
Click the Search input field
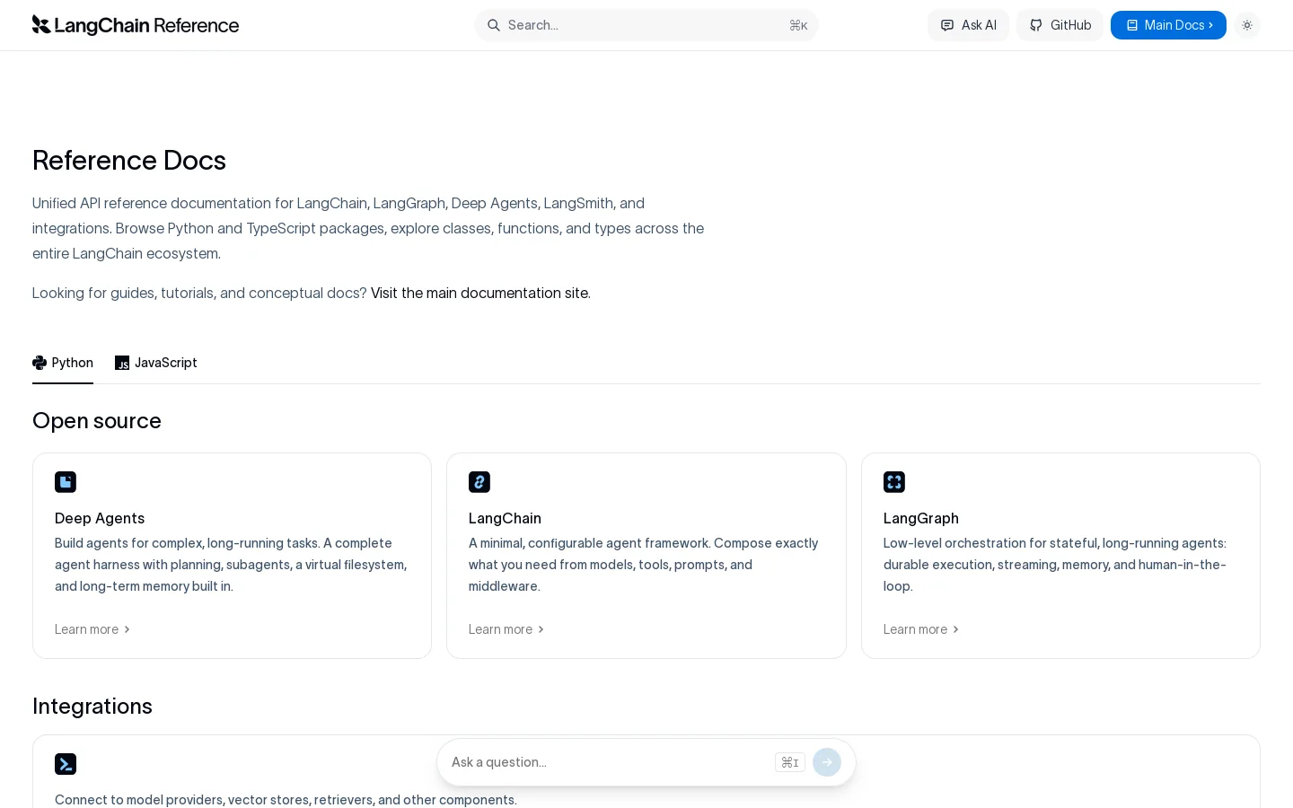(x=646, y=25)
